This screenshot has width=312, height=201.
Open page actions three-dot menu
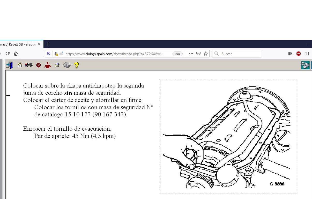tap(191, 54)
